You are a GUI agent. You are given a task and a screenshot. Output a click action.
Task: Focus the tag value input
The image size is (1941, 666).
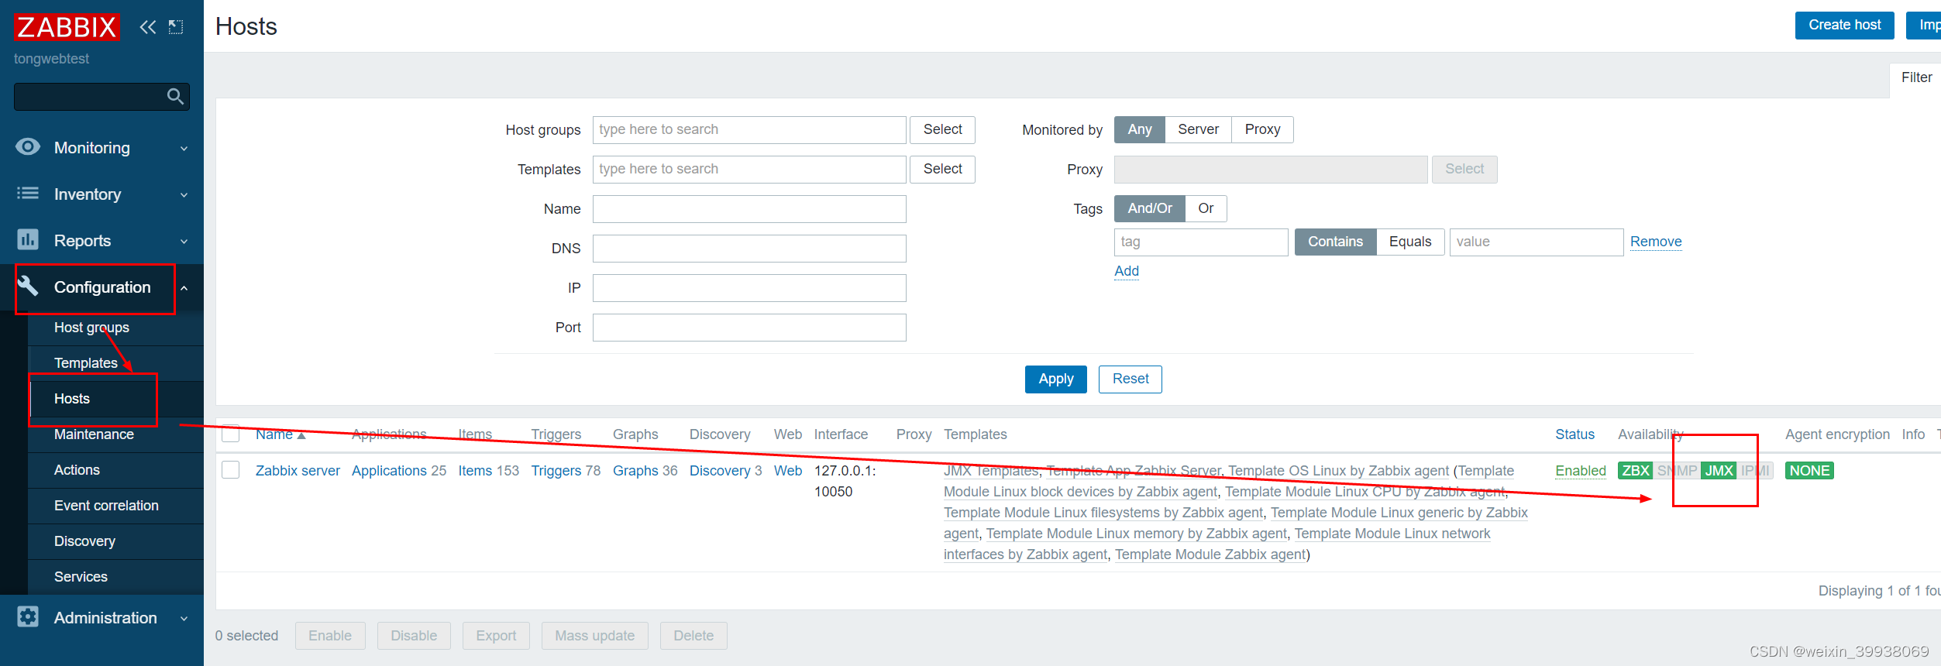point(1537,242)
